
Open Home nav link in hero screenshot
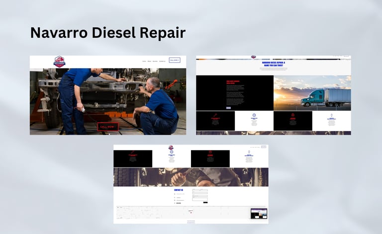pos(144,61)
